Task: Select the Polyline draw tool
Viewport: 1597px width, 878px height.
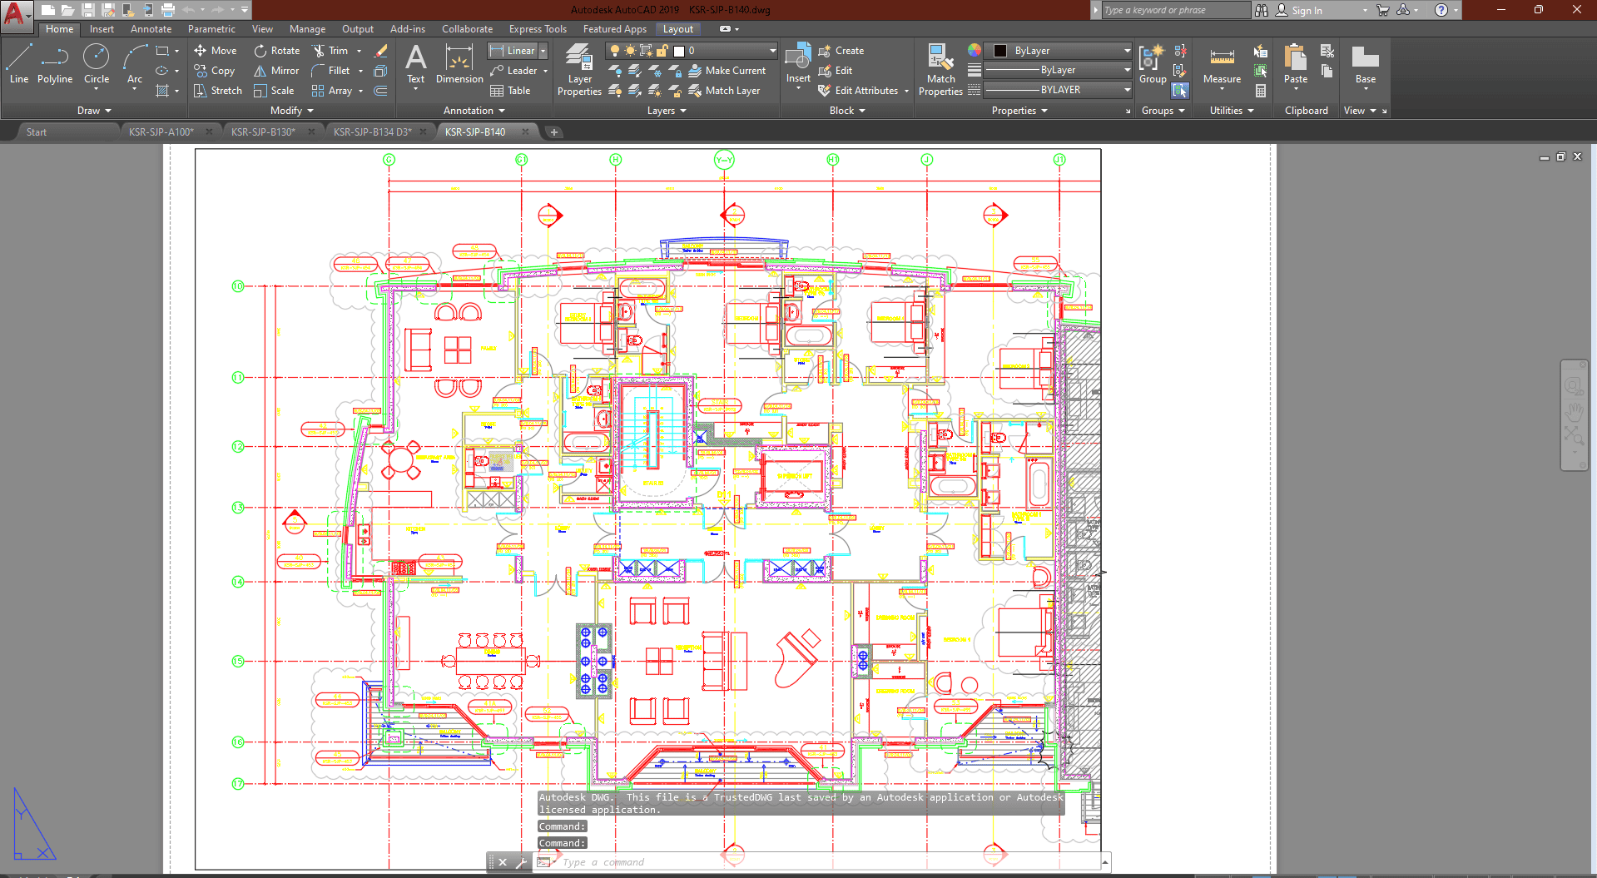Action: point(54,65)
